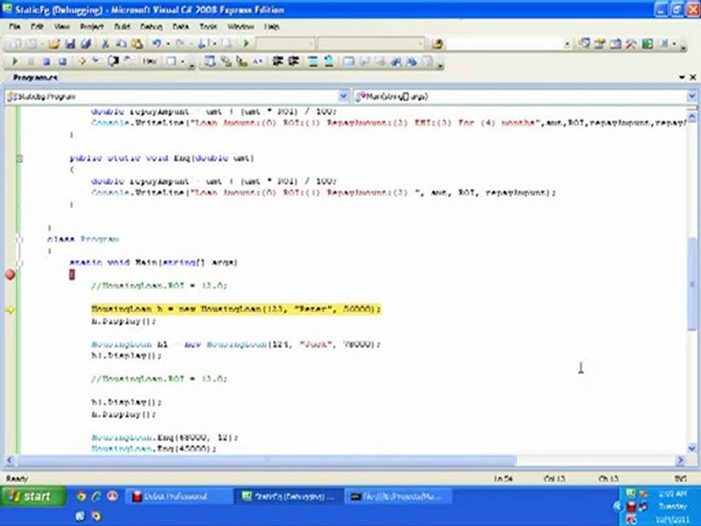Toggle the red breakpoint in the margin

[x=9, y=274]
